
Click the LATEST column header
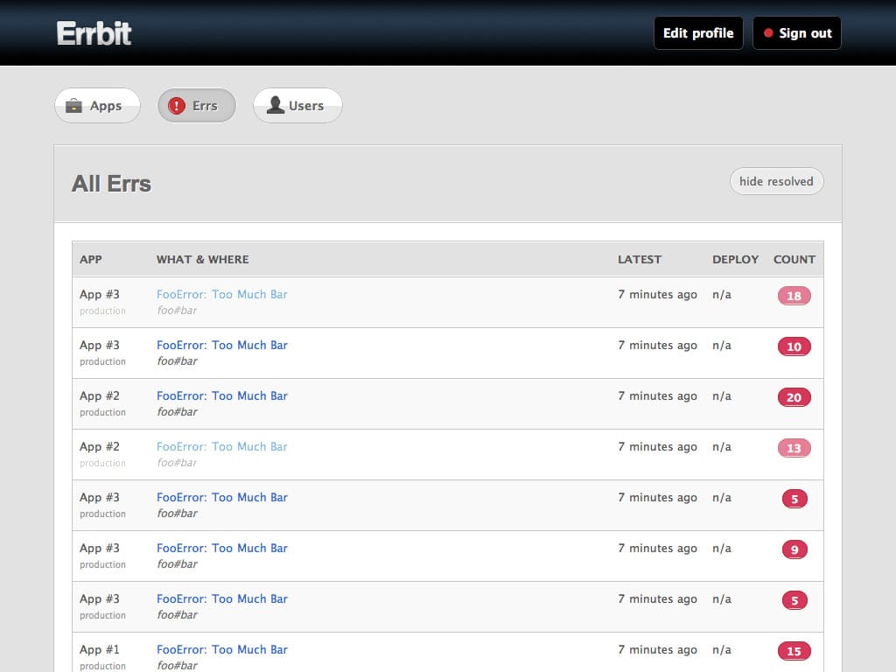click(640, 259)
